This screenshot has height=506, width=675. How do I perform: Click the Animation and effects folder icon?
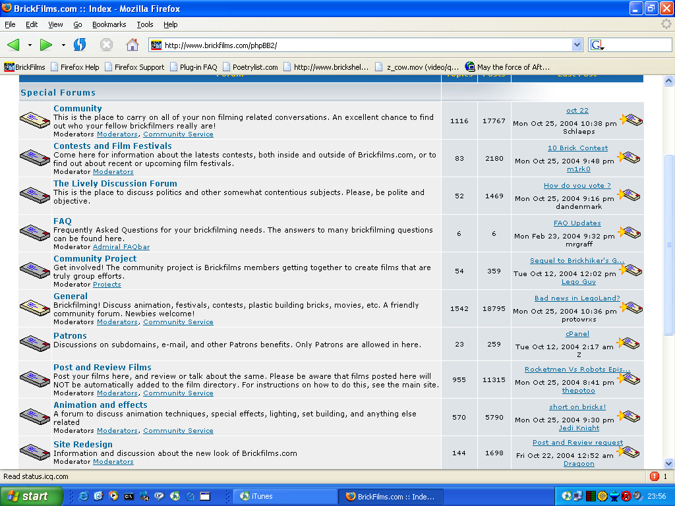coord(35,416)
